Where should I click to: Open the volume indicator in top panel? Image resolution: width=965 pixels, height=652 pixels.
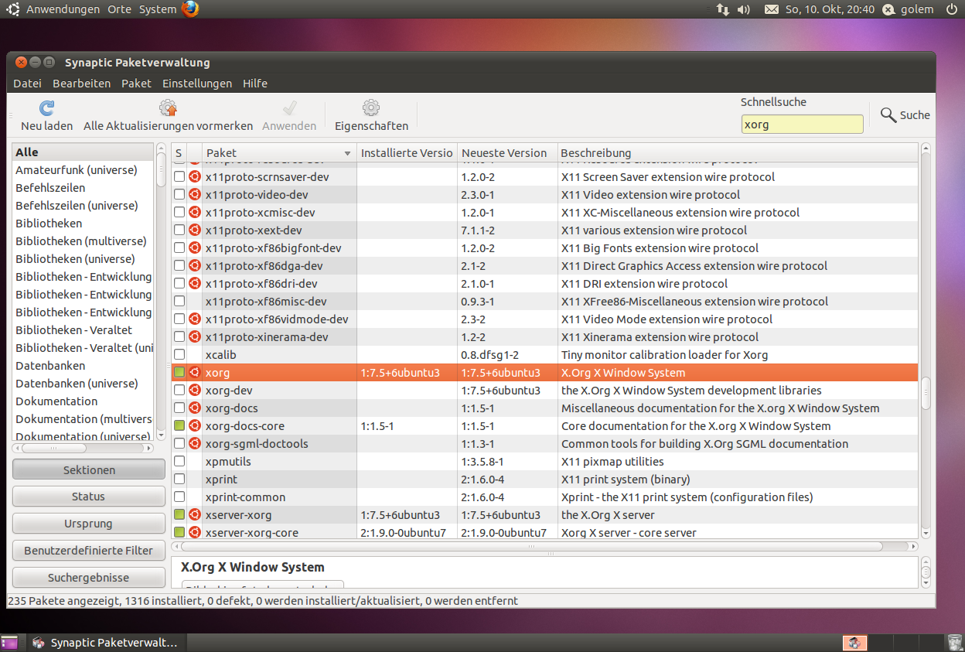click(744, 9)
